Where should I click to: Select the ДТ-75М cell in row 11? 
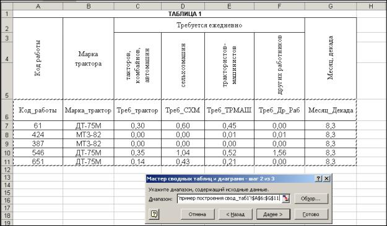[89, 162]
